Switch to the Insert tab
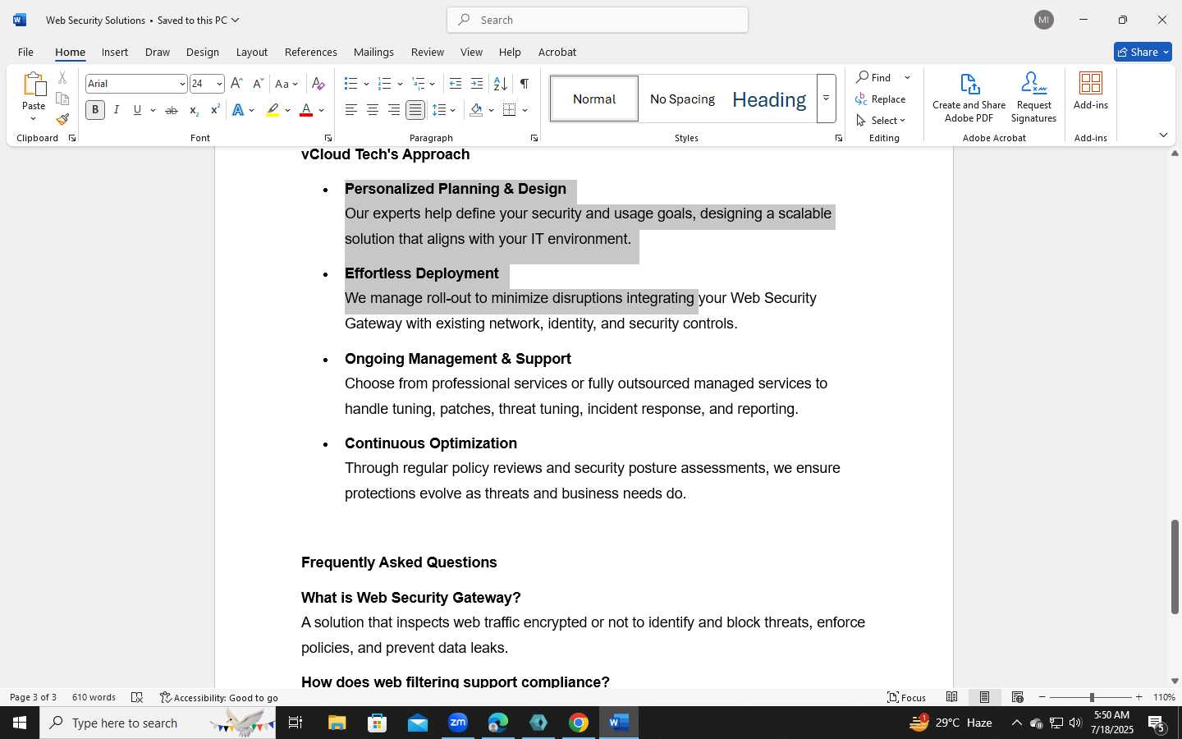The image size is (1182, 739). click(x=115, y=52)
